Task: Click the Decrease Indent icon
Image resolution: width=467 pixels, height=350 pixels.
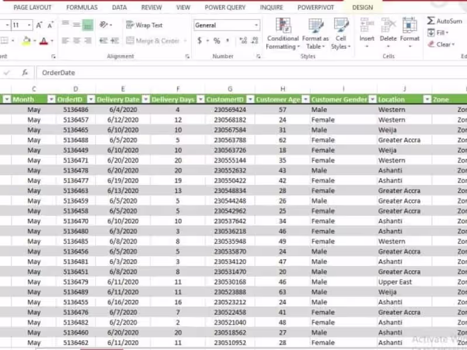Action: pyautogui.click(x=103, y=40)
